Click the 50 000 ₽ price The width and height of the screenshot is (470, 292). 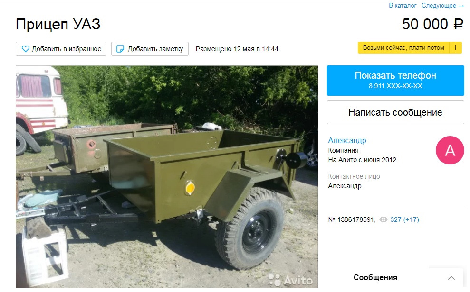point(433,24)
